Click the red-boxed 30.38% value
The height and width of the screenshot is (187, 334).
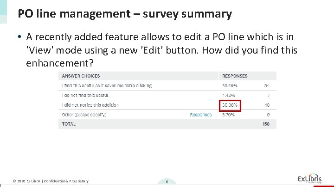[x=230, y=105]
